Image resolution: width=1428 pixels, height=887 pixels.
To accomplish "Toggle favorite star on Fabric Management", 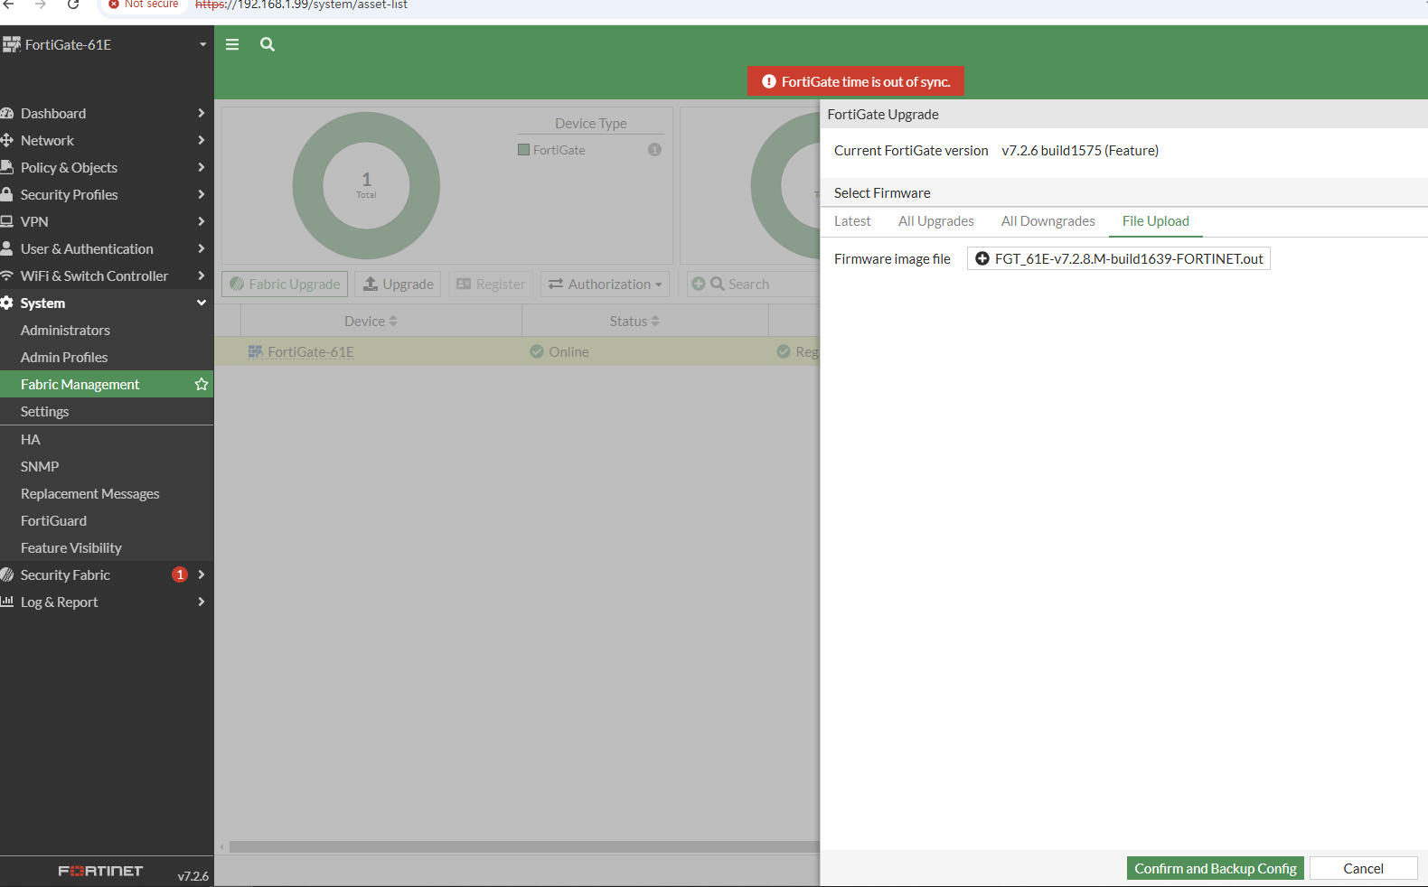I will coord(202,384).
